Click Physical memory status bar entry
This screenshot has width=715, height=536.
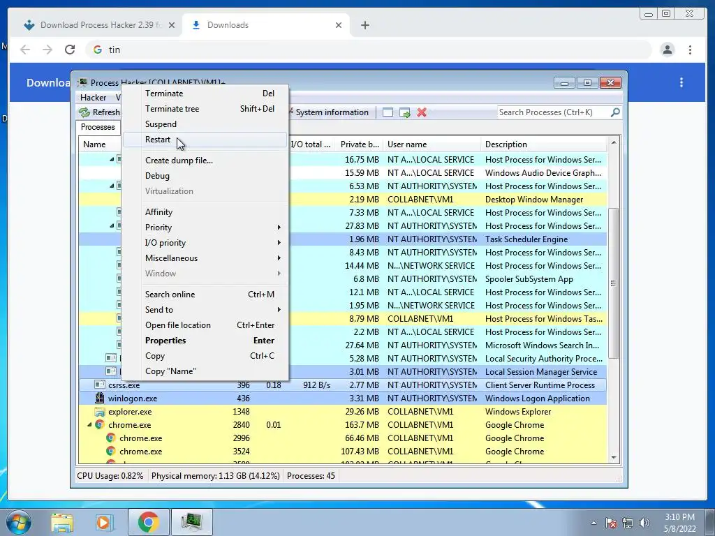tap(215, 476)
